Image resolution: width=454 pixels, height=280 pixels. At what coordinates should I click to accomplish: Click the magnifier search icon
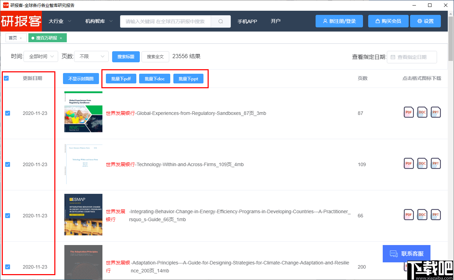(x=221, y=21)
